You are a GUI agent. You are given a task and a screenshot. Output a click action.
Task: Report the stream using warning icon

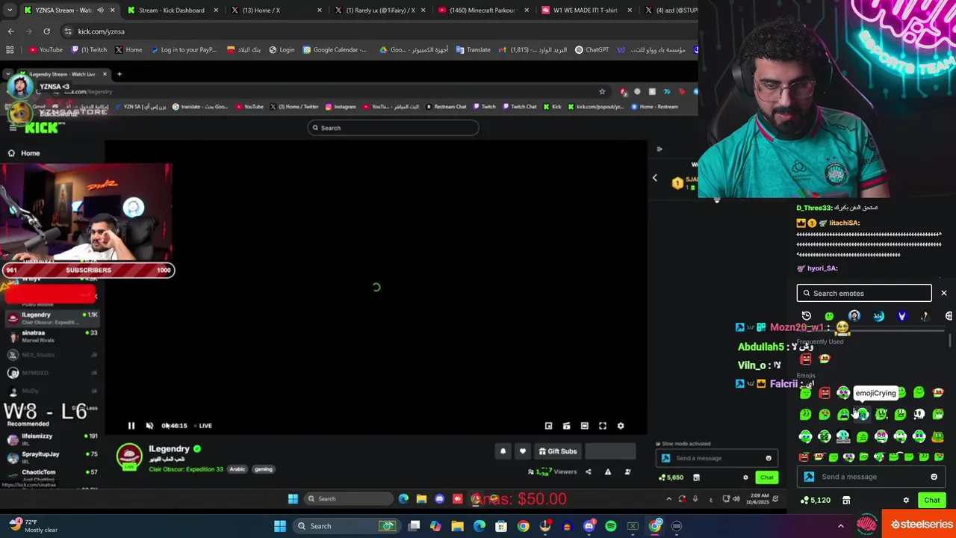click(608, 471)
